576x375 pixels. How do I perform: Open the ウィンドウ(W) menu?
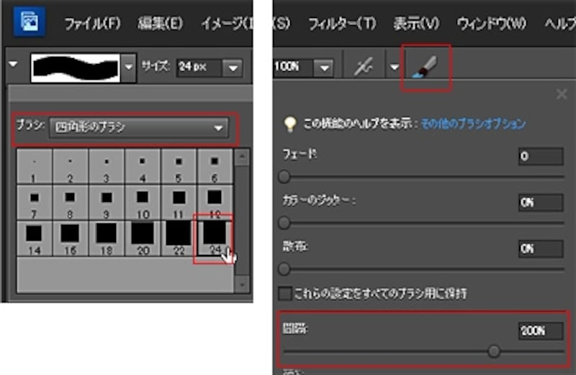[x=492, y=24]
